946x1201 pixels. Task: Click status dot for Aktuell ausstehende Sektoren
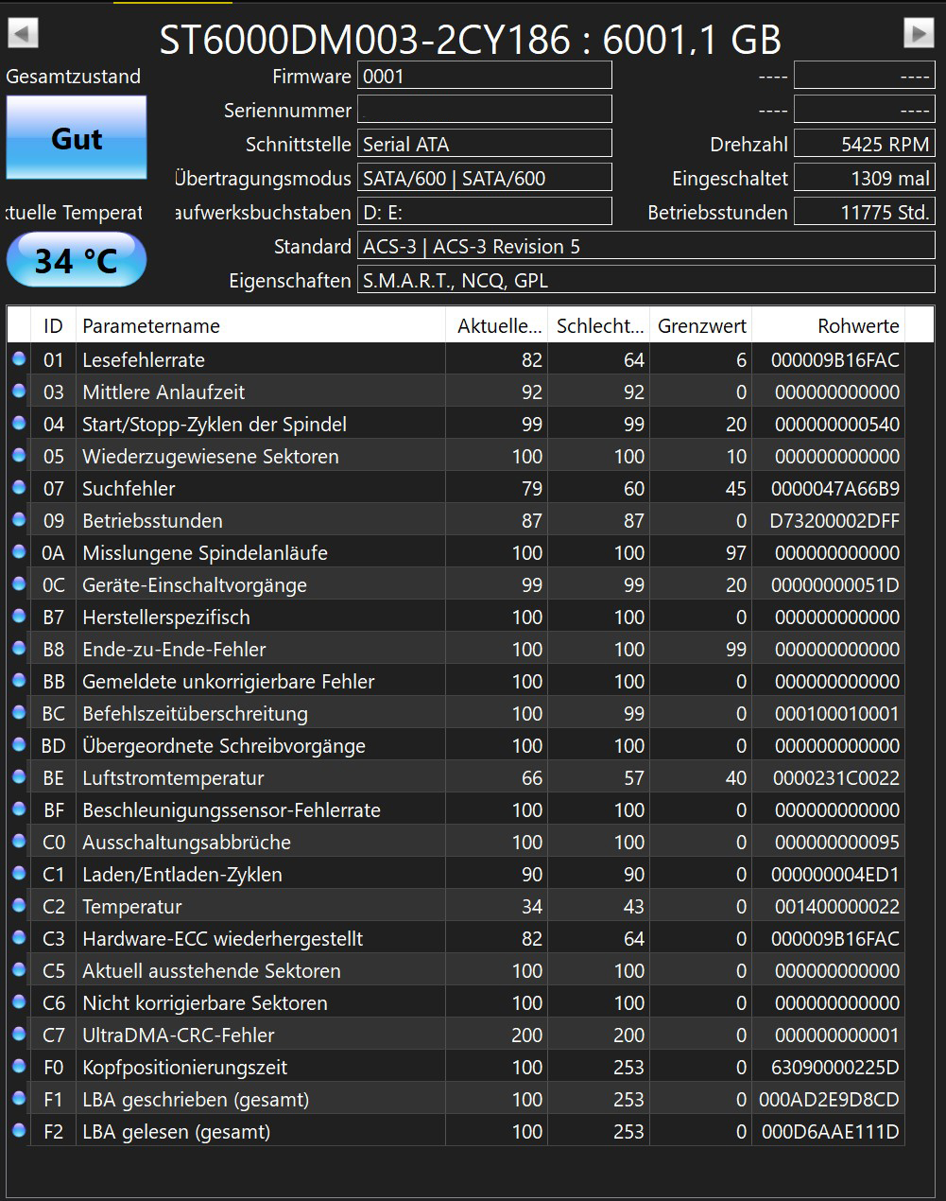18,969
